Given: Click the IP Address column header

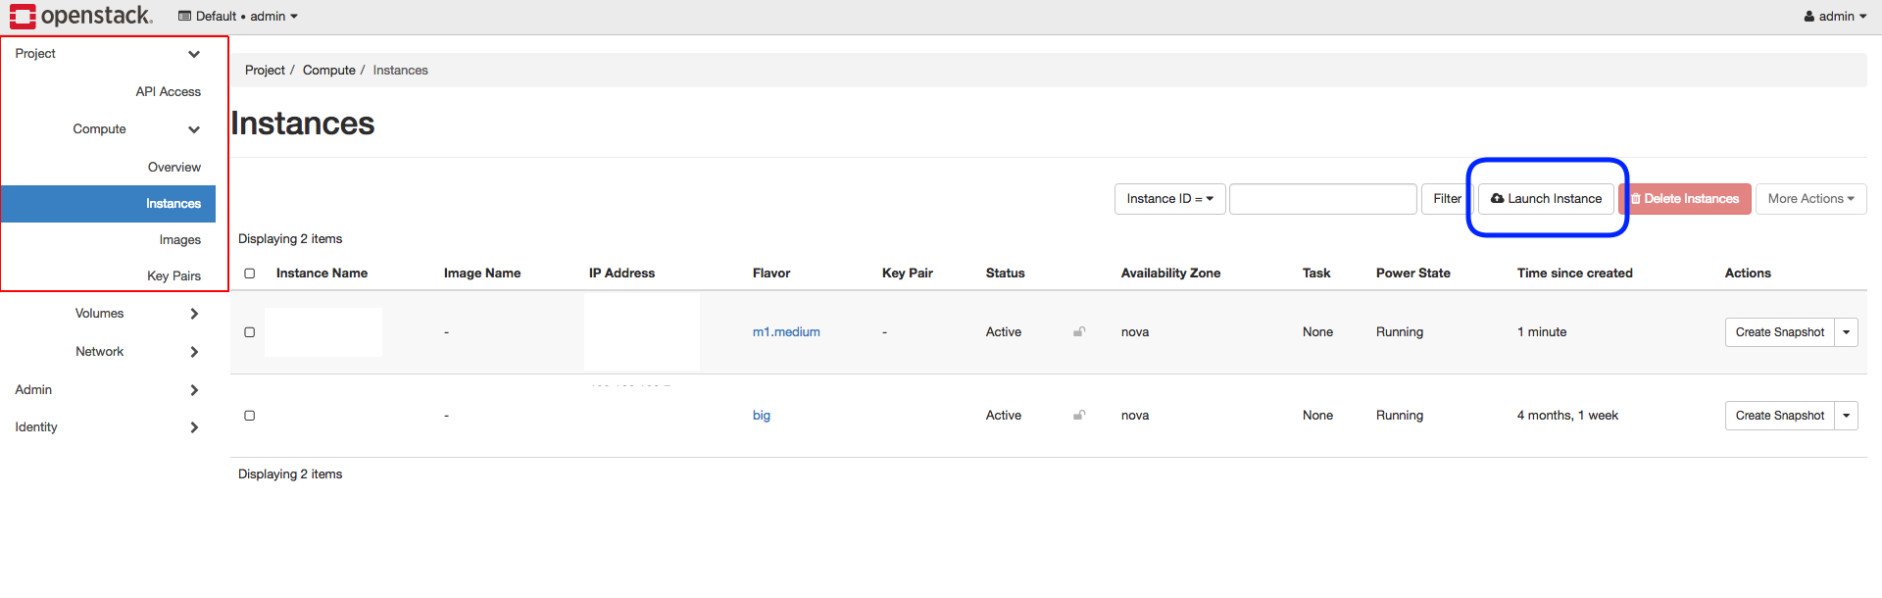Looking at the screenshot, I should click(x=621, y=274).
